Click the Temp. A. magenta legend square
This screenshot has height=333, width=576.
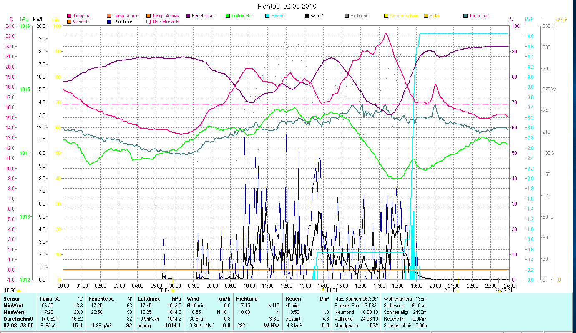(x=69, y=16)
